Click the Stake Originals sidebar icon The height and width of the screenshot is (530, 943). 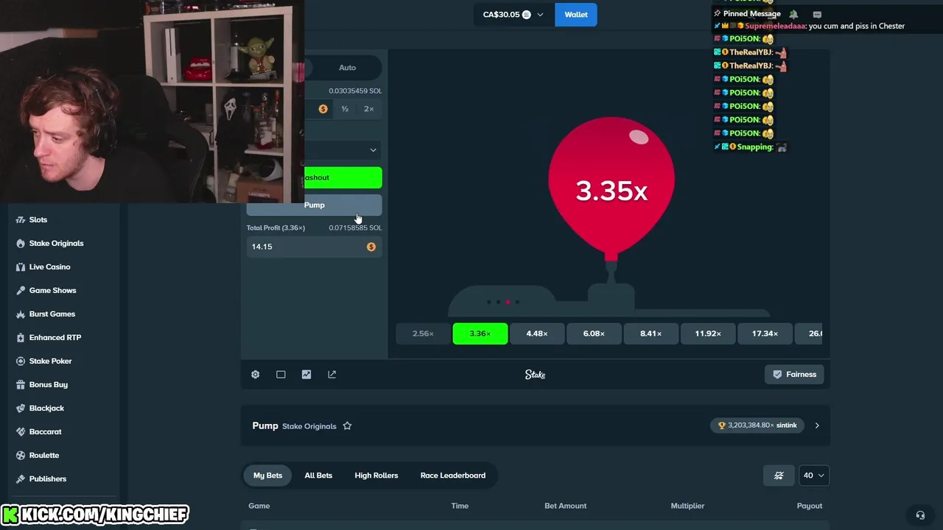click(21, 244)
